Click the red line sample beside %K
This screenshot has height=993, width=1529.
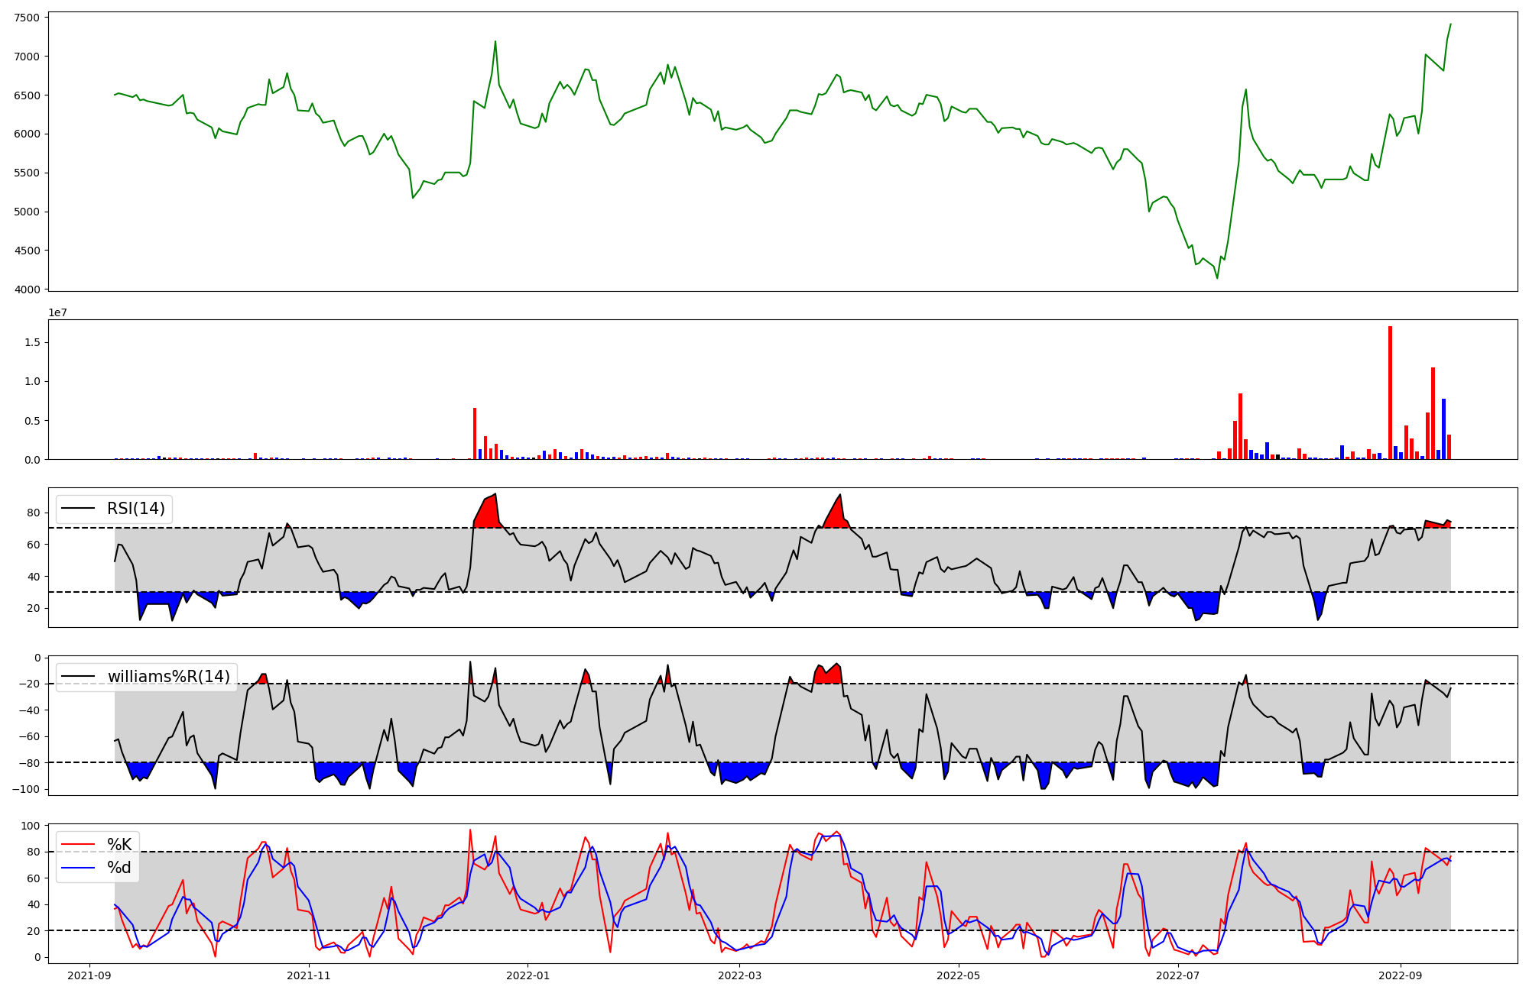pos(79,844)
